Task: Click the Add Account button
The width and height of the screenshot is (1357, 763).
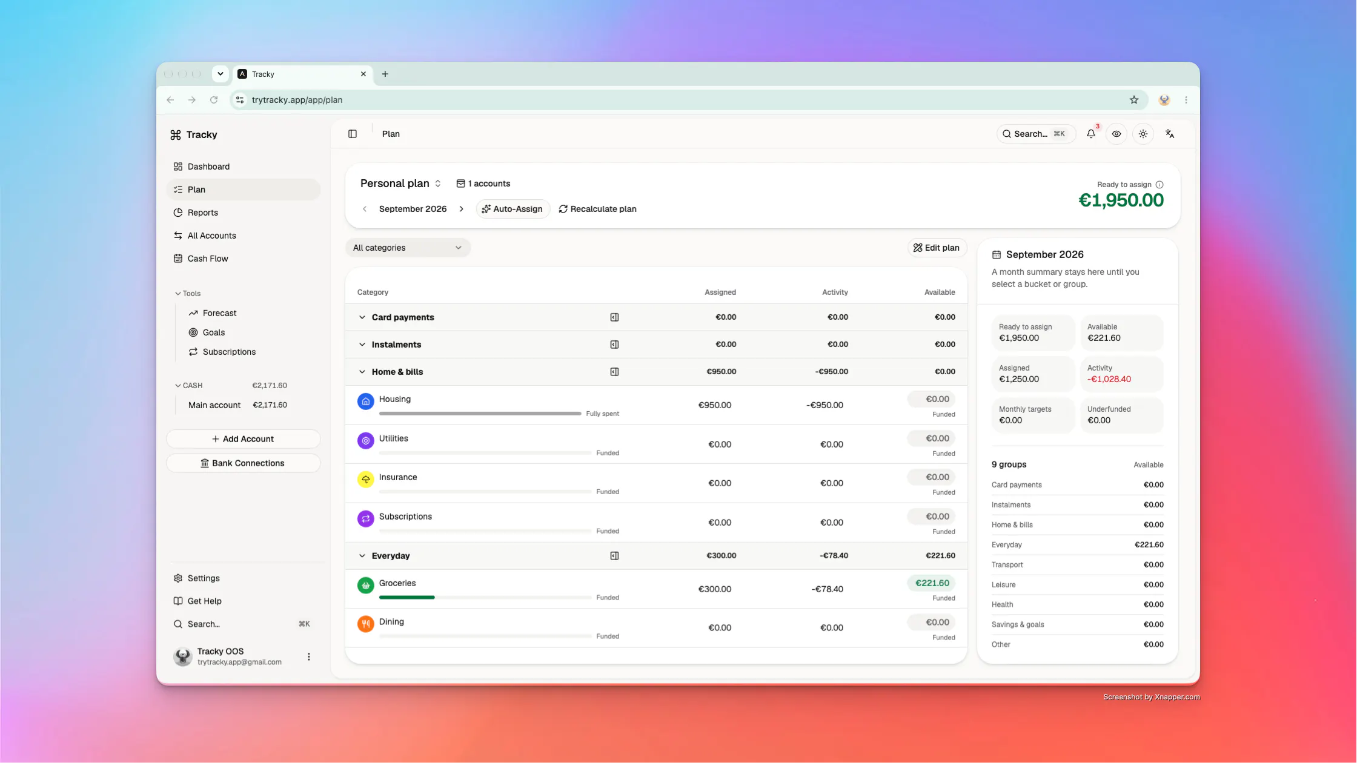Action: click(243, 439)
